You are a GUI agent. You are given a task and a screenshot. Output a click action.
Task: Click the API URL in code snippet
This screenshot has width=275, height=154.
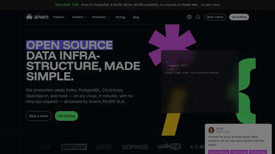click(192, 72)
